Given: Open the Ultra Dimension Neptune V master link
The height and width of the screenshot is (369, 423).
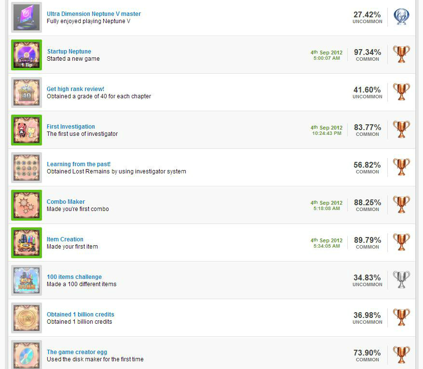Looking at the screenshot, I should 94,14.
